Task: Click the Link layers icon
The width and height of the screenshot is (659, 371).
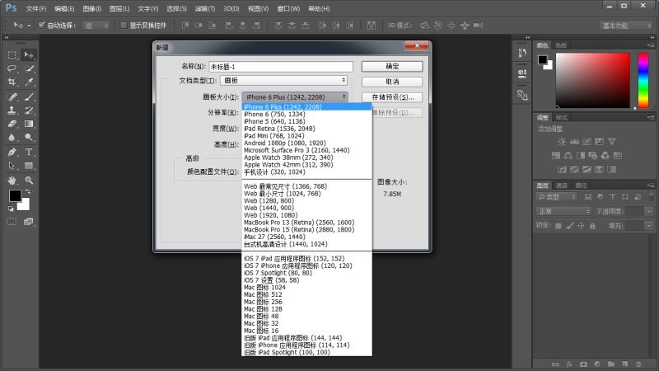Action: [x=555, y=364]
